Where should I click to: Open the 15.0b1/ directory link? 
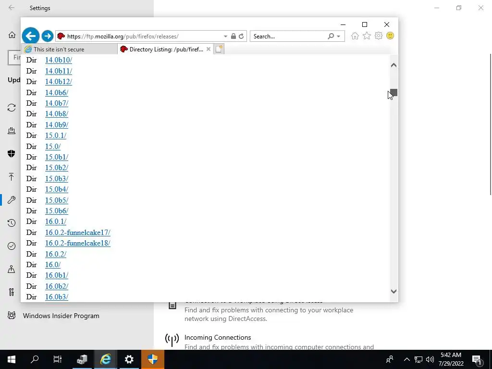(57, 157)
